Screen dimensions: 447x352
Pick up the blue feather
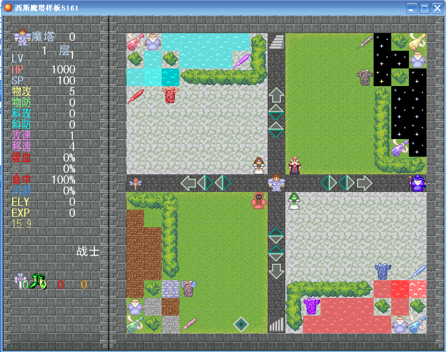418,271
